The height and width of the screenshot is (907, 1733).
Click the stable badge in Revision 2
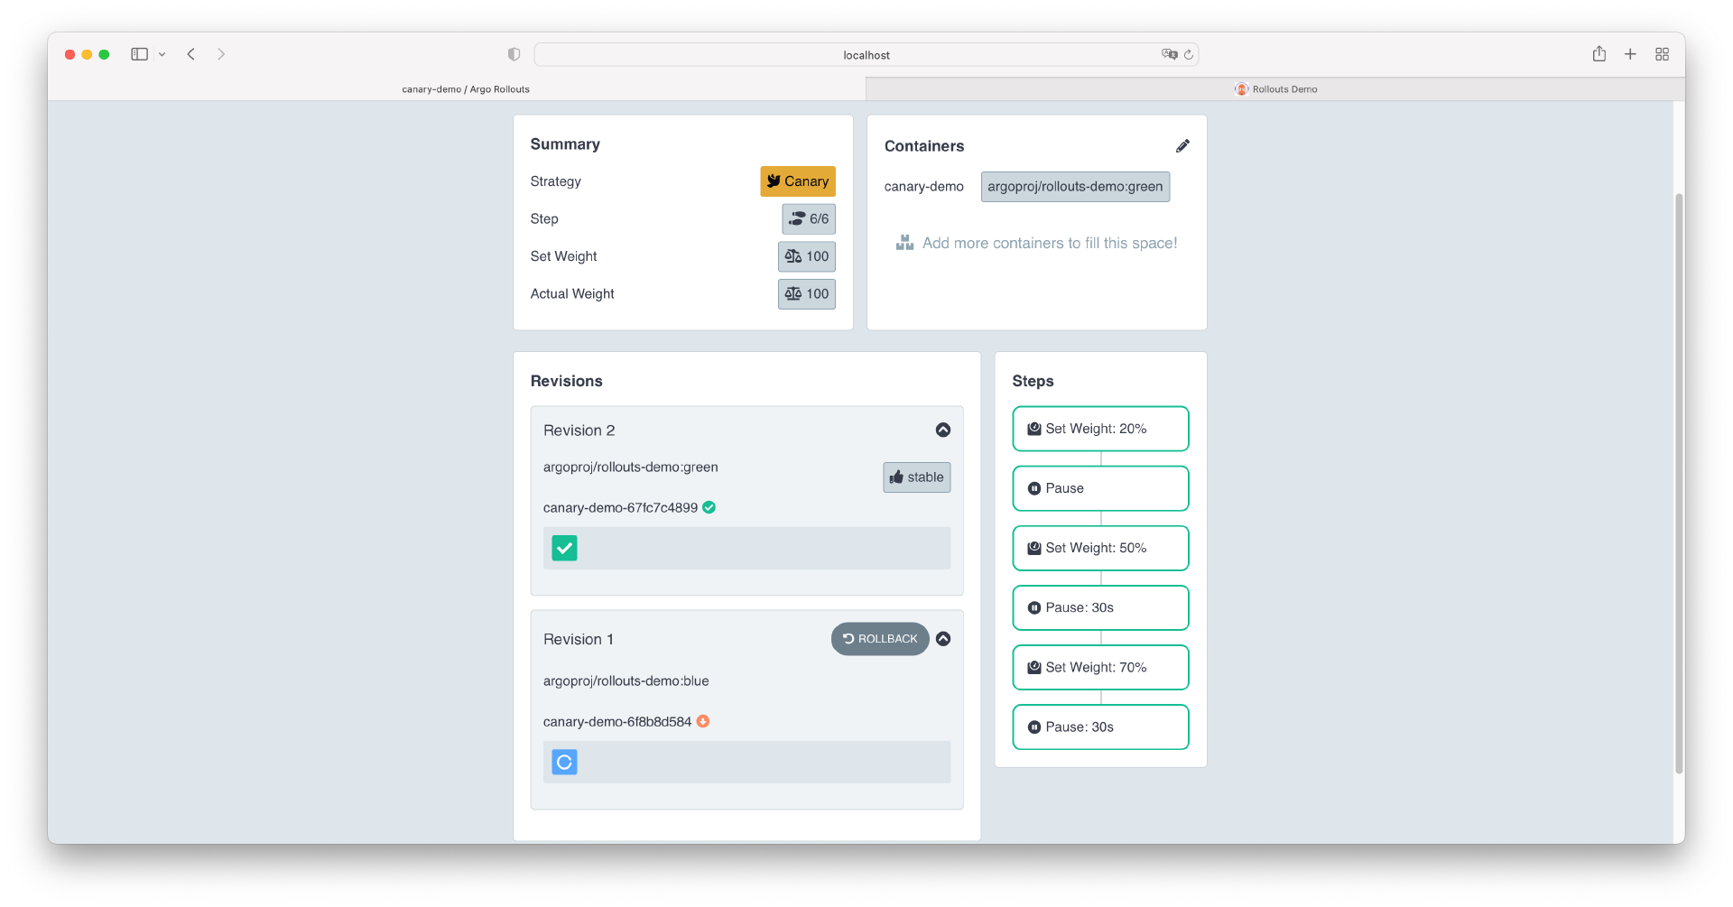917,477
